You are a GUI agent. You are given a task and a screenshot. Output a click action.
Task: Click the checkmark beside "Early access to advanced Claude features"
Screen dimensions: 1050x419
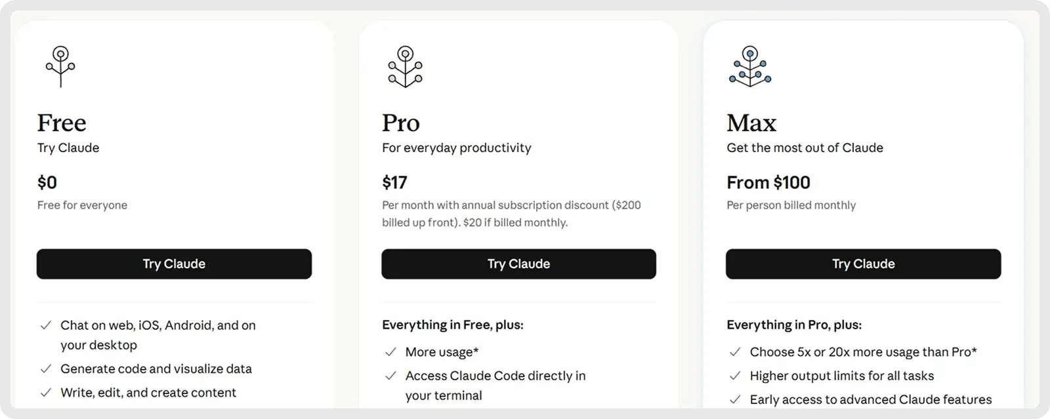point(734,399)
